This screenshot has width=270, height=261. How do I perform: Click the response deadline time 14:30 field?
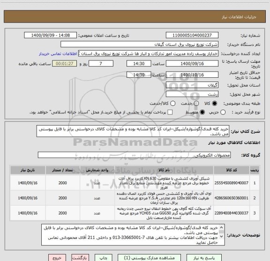click(139, 64)
